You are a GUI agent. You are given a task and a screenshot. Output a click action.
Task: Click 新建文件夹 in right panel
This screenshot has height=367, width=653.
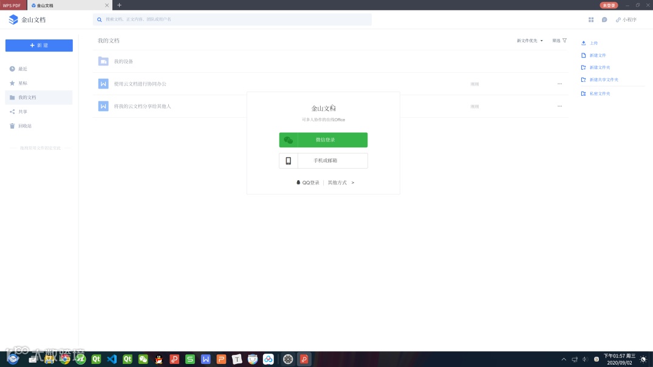click(595, 67)
